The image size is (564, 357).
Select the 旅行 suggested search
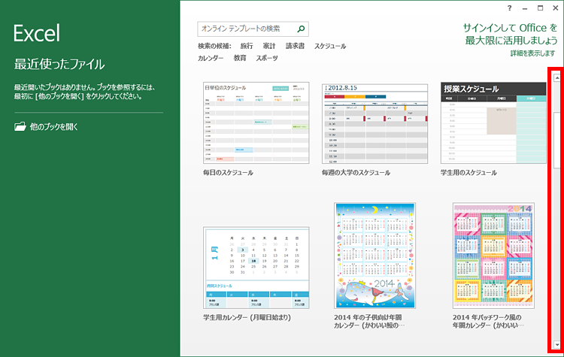pos(247,46)
